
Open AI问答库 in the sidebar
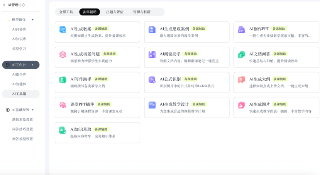pyautogui.click(x=19, y=29)
